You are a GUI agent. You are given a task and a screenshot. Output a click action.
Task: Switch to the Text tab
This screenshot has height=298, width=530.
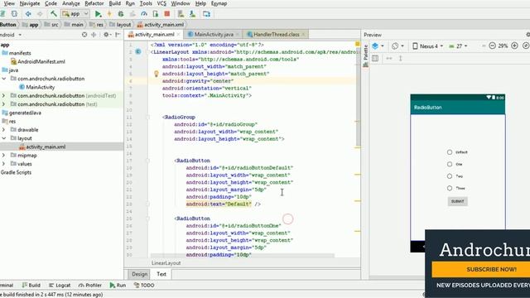(x=161, y=274)
